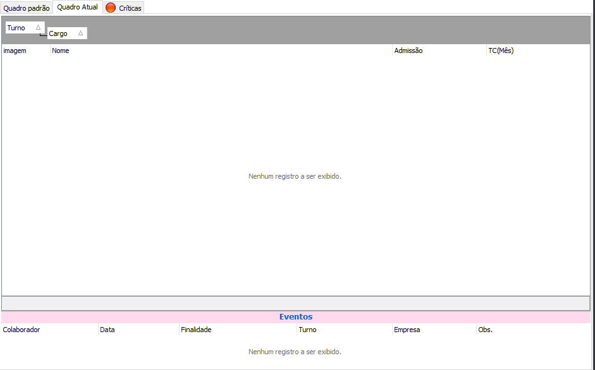Click the empty message in Eventos grid
The height and width of the screenshot is (370, 595).
pyautogui.click(x=295, y=352)
